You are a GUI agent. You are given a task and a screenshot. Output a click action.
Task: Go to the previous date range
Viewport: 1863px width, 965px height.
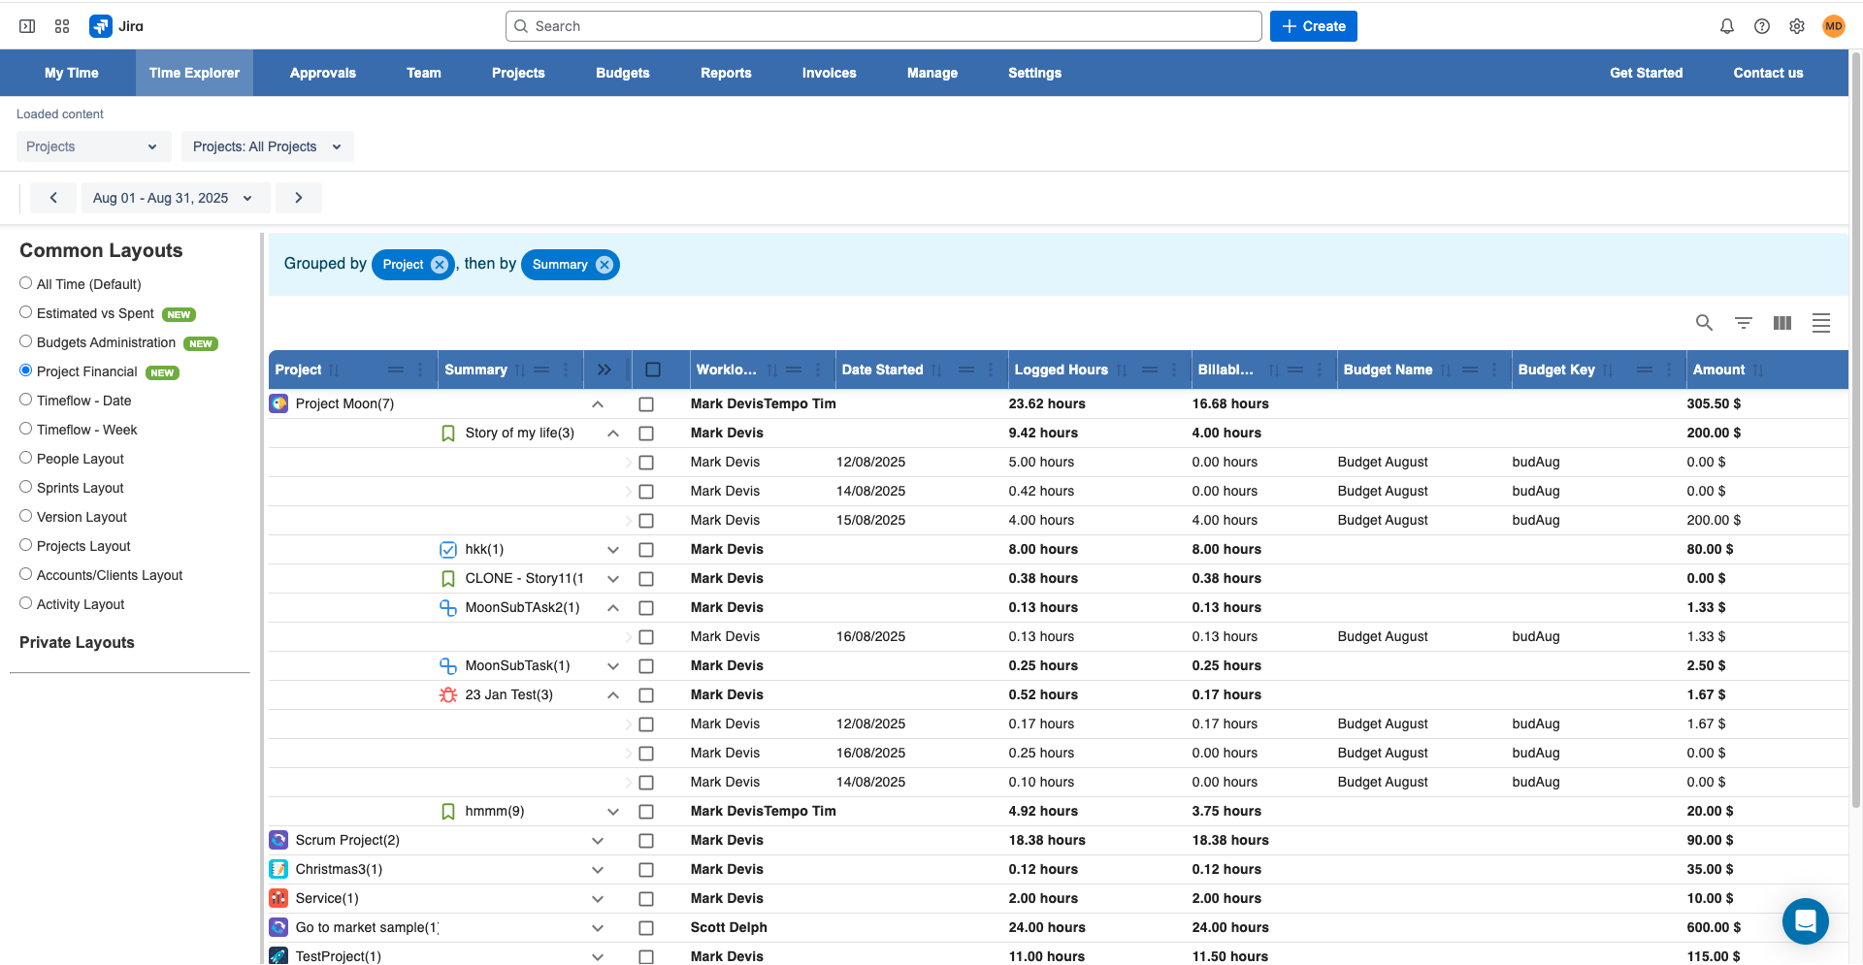click(53, 198)
